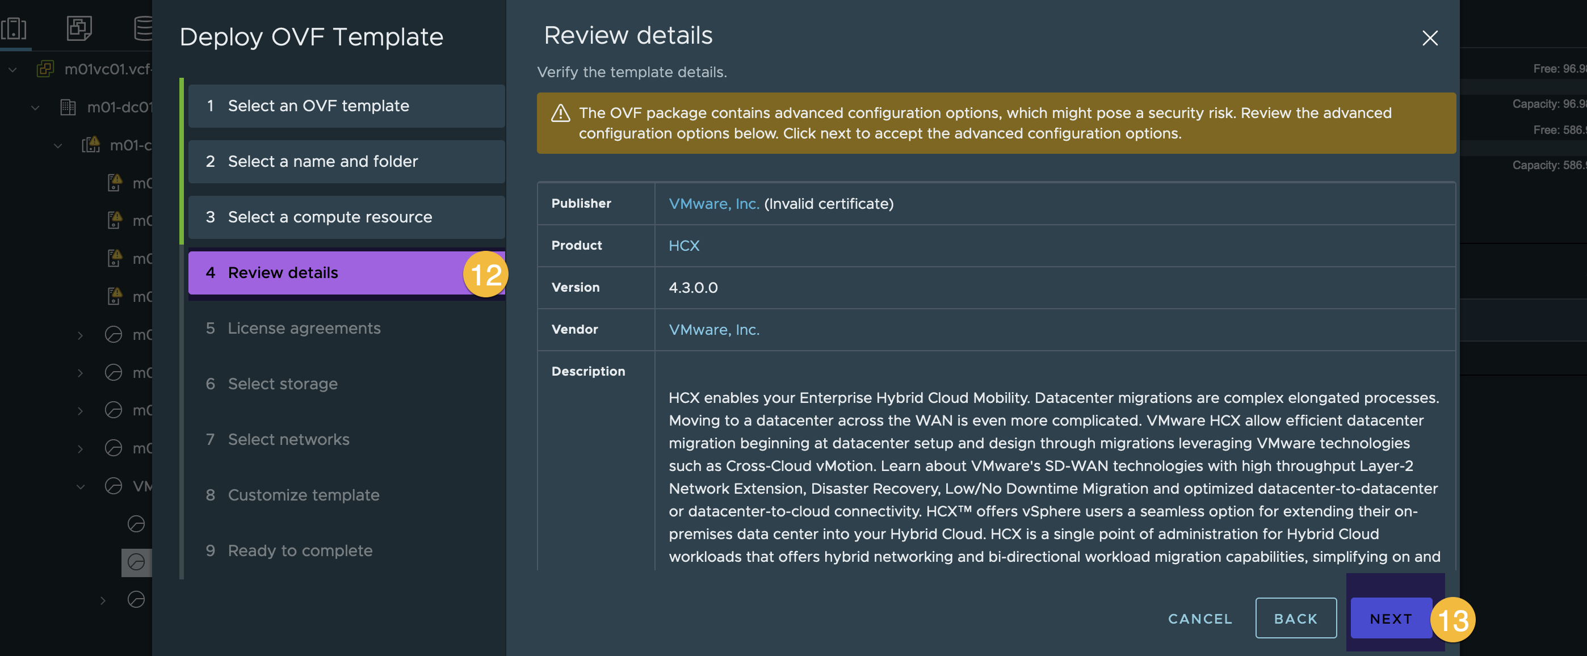Click the BACK button
Viewport: 1587px width, 656px height.
1296,618
